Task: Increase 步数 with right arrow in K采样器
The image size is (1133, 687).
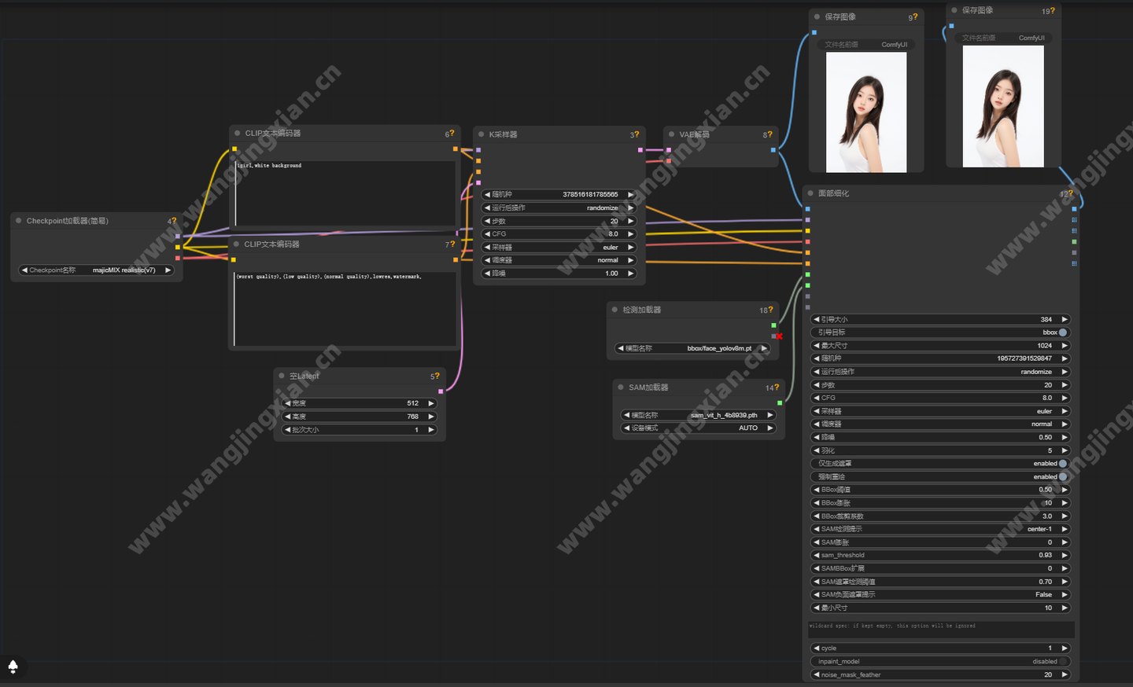Action: click(630, 221)
